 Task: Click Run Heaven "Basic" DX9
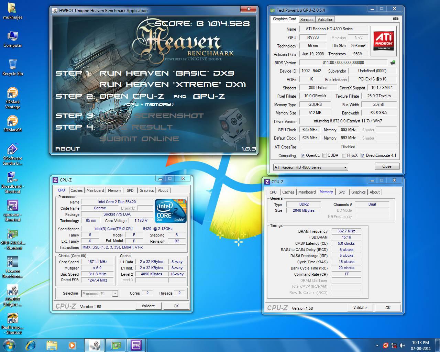coord(167,73)
